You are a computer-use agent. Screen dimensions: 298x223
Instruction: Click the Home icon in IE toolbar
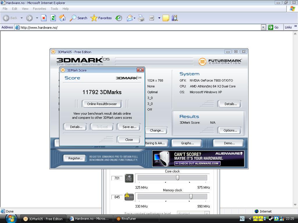62,18
